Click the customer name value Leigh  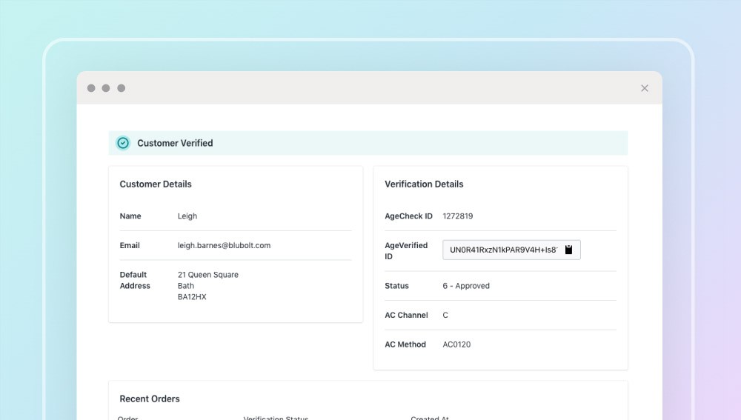(187, 216)
